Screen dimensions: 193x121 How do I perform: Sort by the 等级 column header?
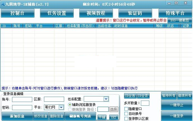click(159, 26)
